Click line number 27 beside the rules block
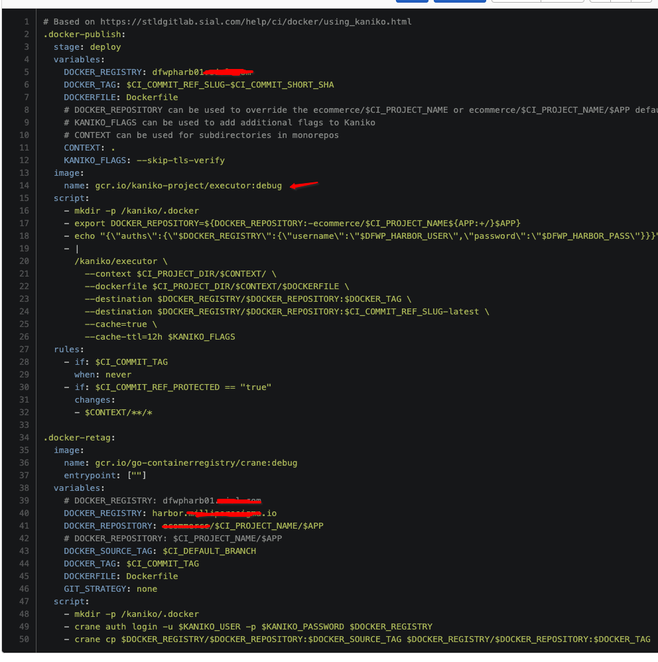658x662 pixels. coord(24,349)
